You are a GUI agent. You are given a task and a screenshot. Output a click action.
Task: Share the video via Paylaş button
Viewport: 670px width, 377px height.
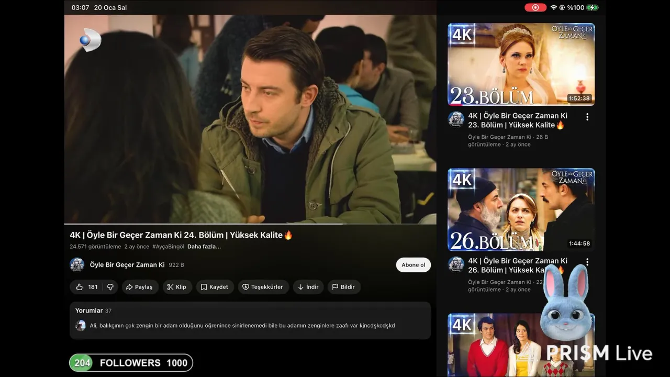[140, 287]
